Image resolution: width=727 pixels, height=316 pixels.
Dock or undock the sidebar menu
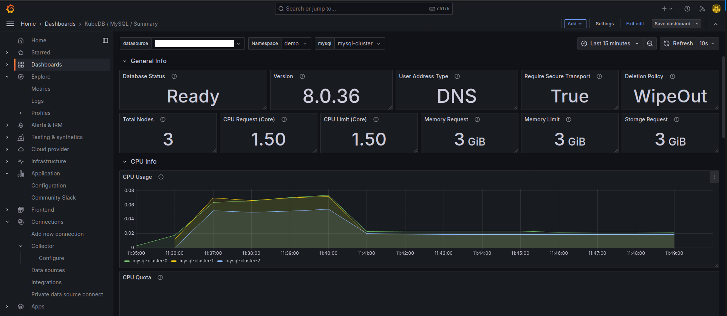[105, 40]
